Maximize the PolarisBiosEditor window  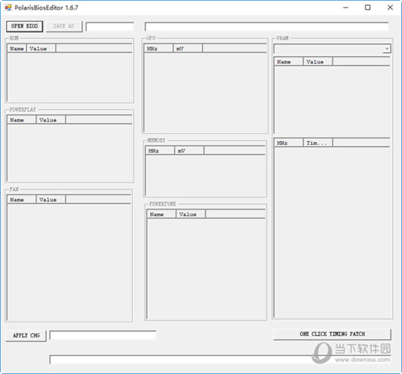pyautogui.click(x=368, y=7)
